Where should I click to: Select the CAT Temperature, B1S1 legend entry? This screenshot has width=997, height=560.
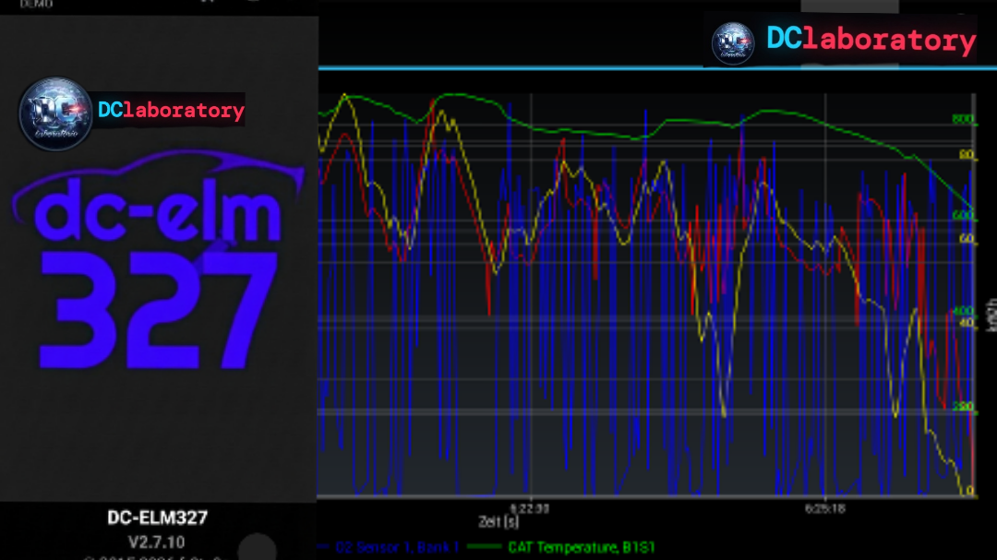[x=582, y=547]
